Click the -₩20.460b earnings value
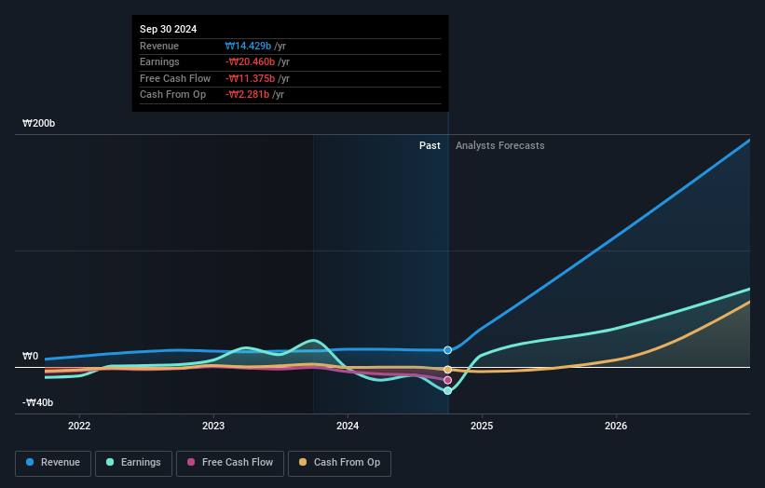The image size is (765, 488). tap(250, 61)
